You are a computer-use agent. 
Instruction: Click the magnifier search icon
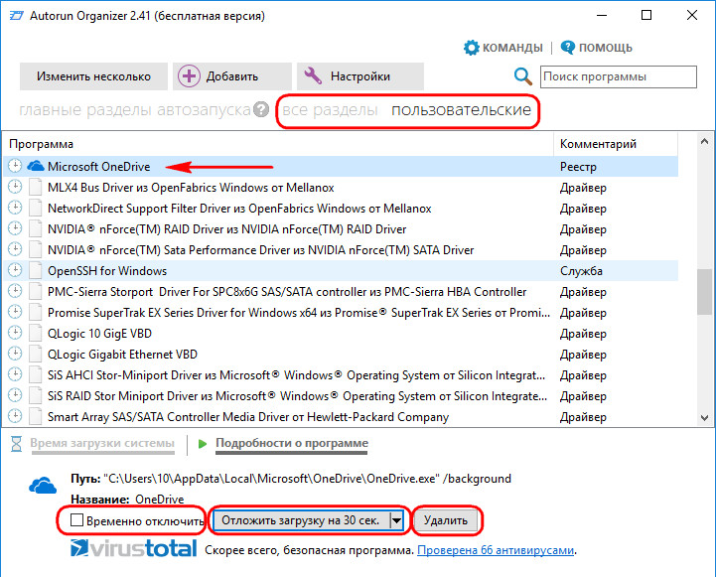pyautogui.click(x=523, y=76)
